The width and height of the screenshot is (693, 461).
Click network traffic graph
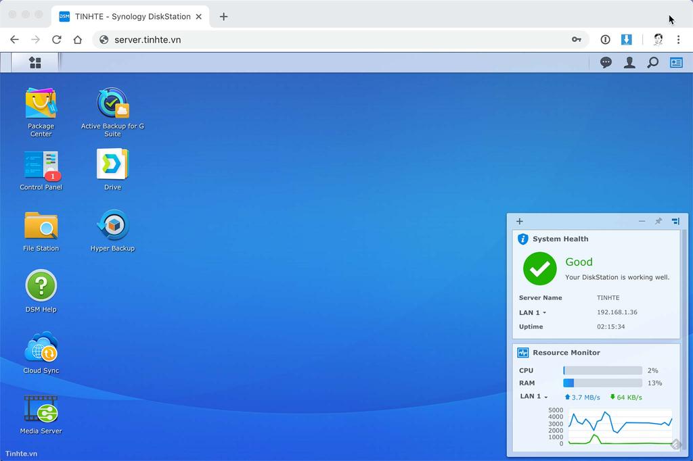pyautogui.click(x=620, y=427)
